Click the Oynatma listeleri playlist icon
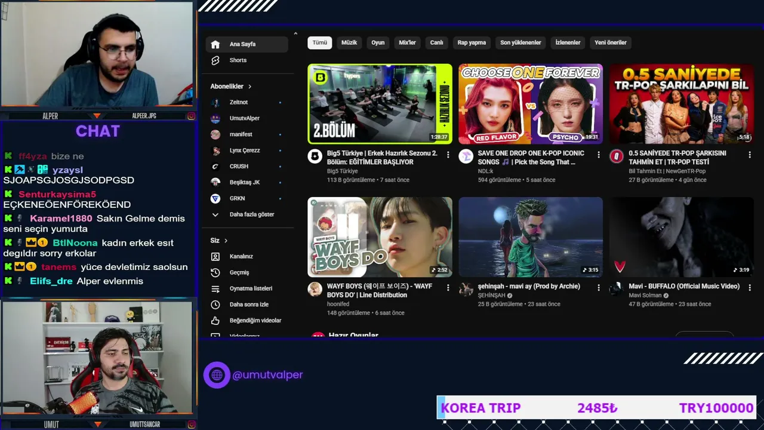This screenshot has width=764, height=430. 215,288
